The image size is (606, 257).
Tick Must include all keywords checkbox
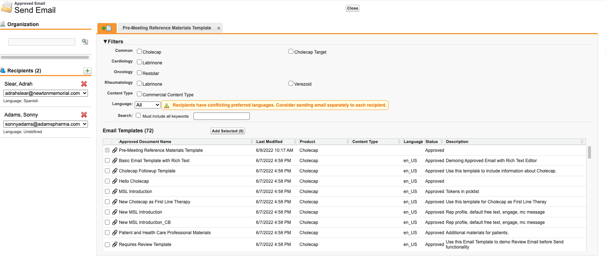tap(138, 115)
